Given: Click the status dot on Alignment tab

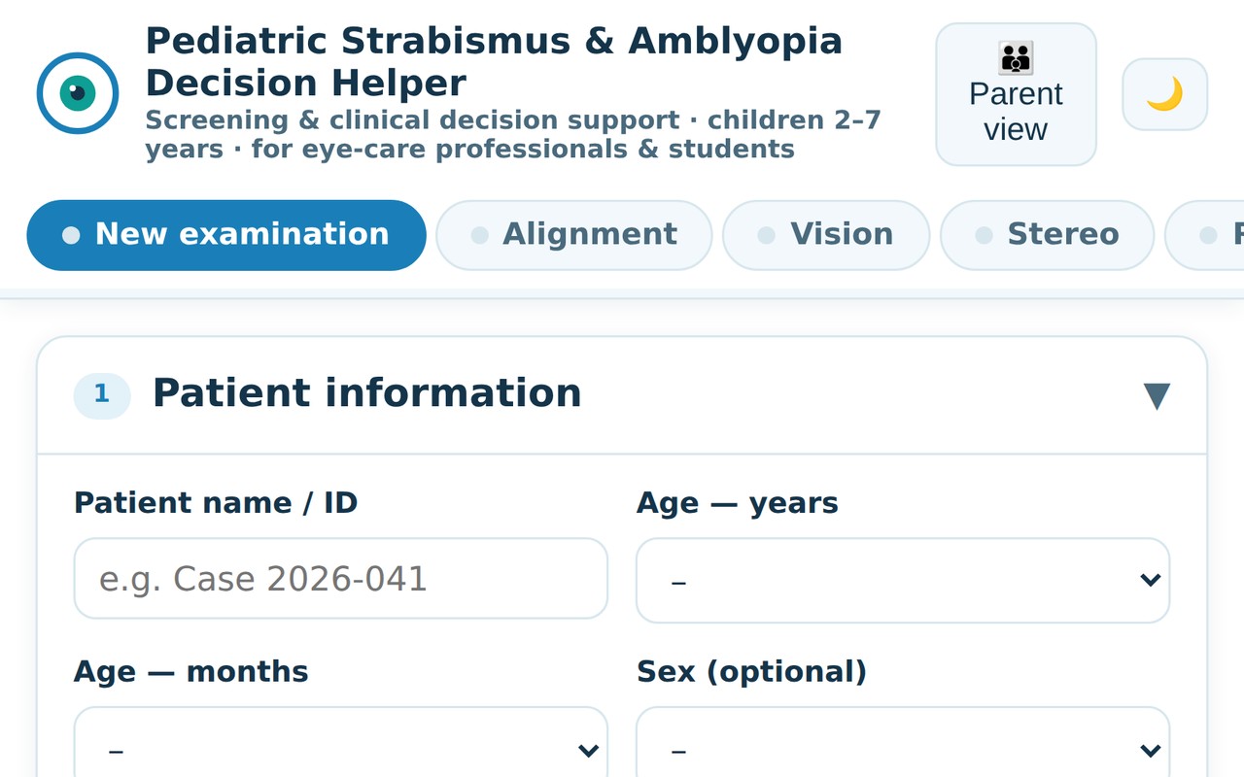Looking at the screenshot, I should pyautogui.click(x=479, y=235).
